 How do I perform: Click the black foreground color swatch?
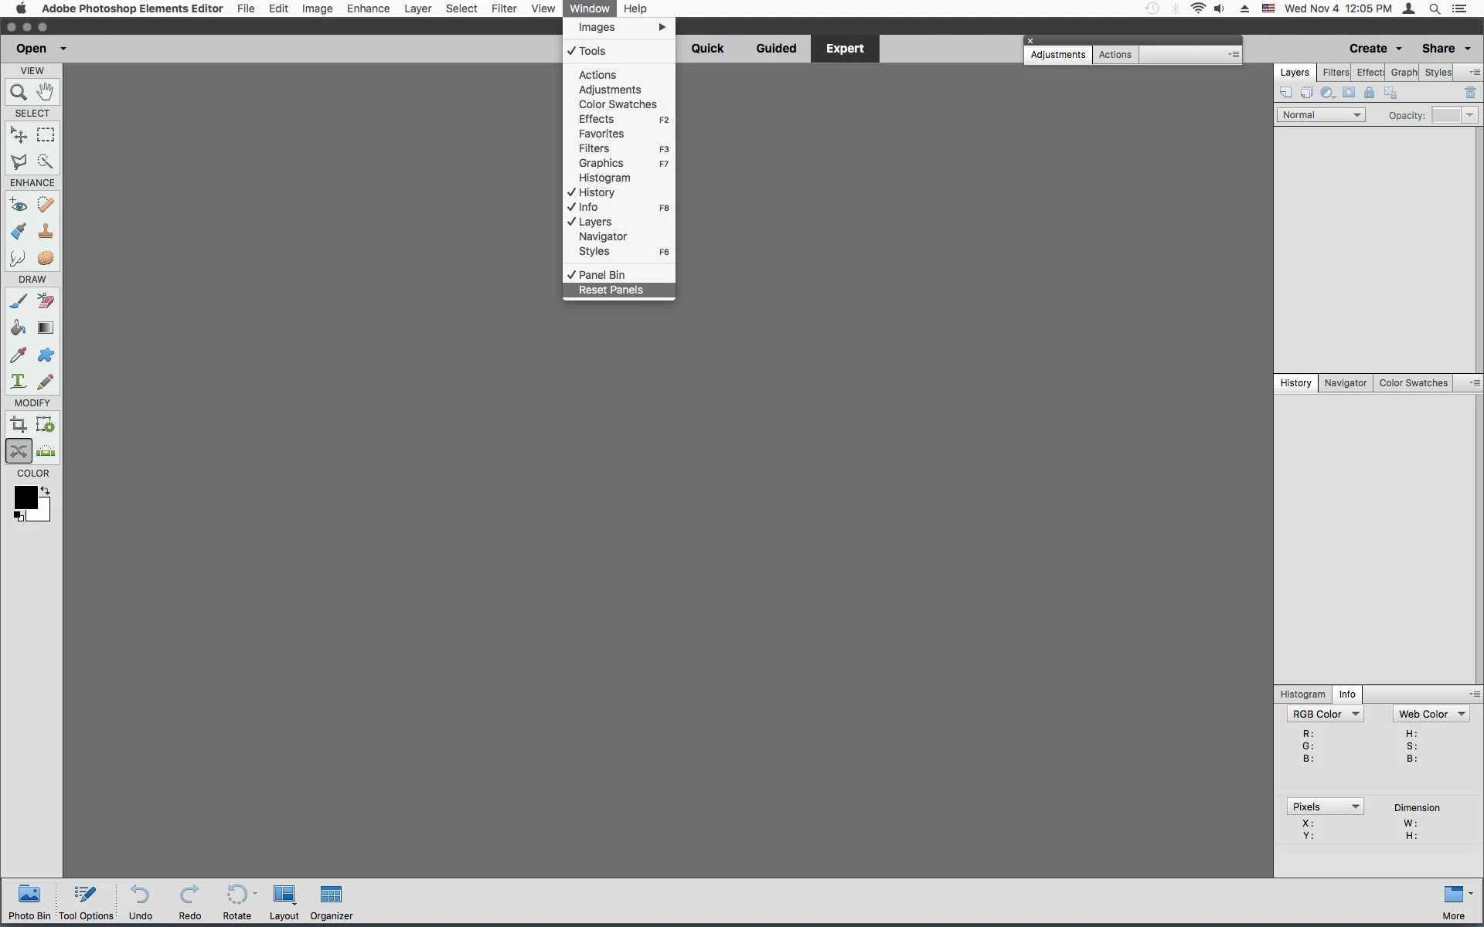click(24, 497)
